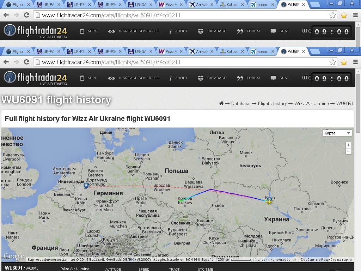Open the Условия использования map terms link
Viewport: 361px width, 271px height.
point(276,260)
